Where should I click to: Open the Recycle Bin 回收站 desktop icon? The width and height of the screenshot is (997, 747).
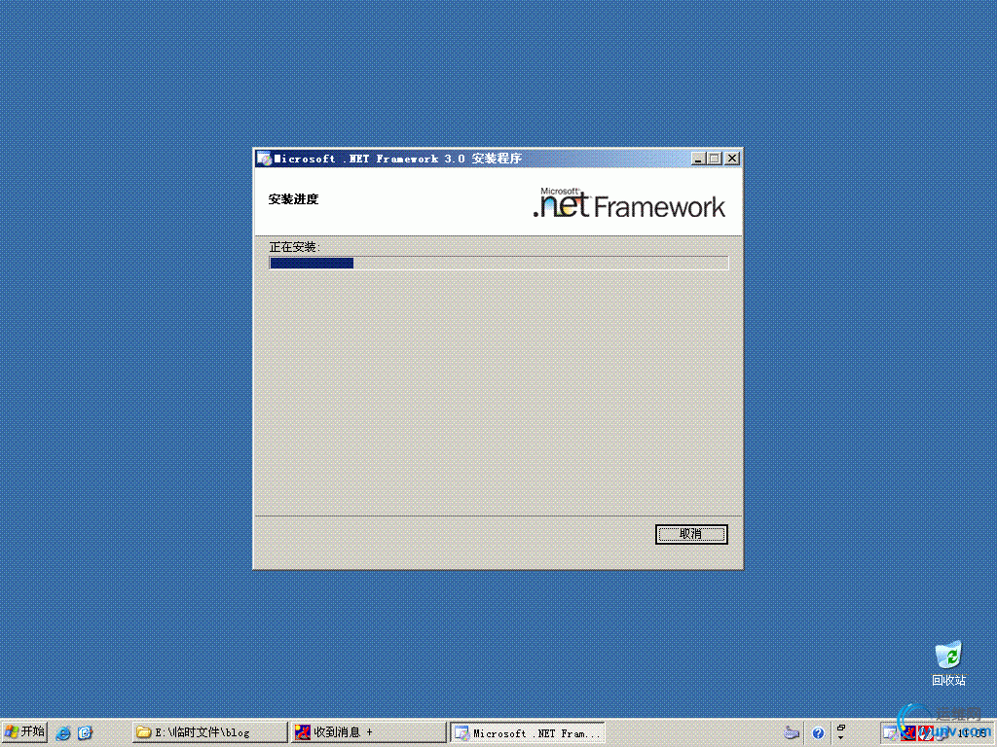(x=948, y=663)
